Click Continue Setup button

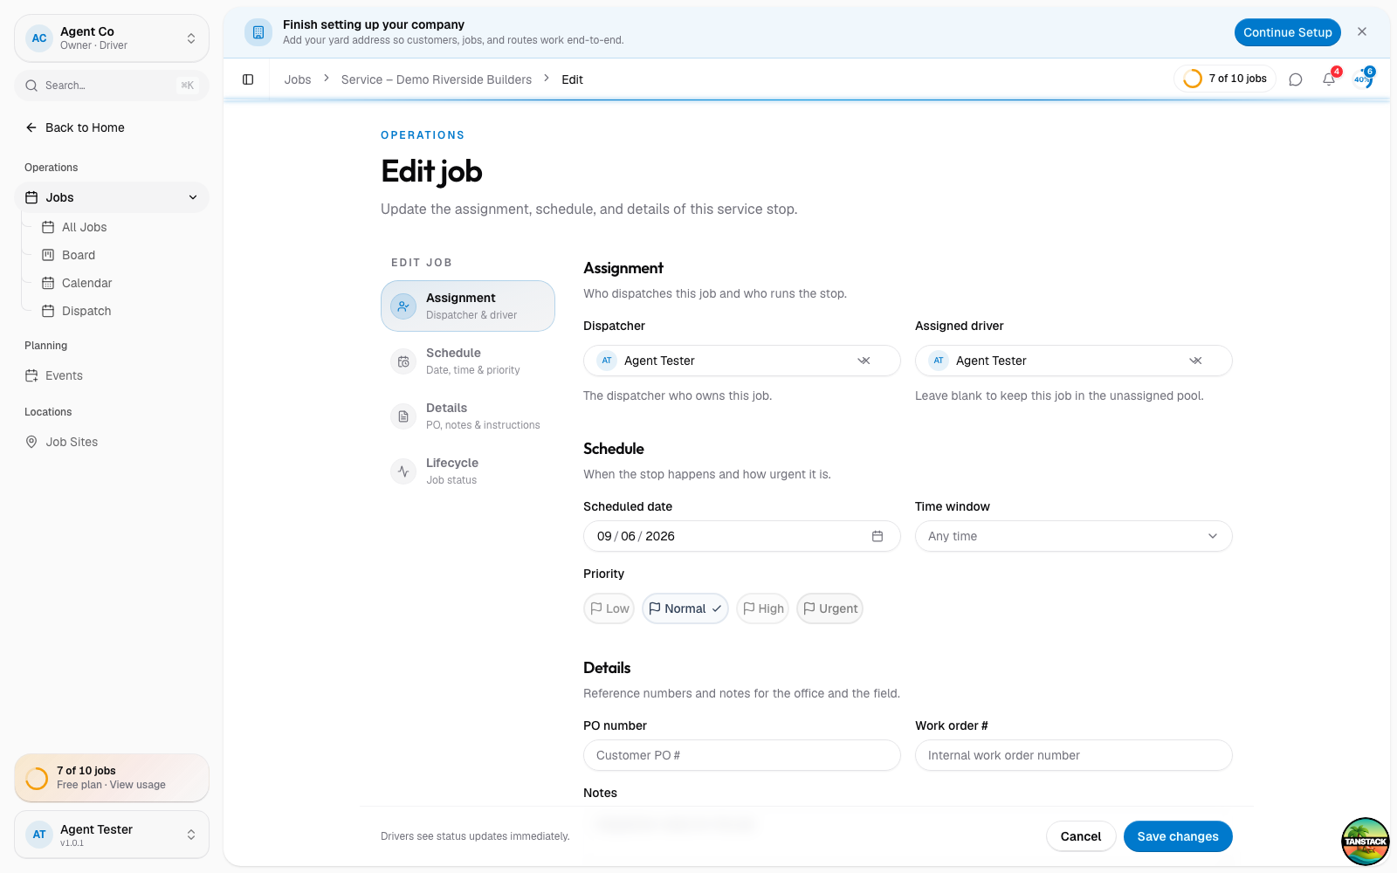(1288, 32)
